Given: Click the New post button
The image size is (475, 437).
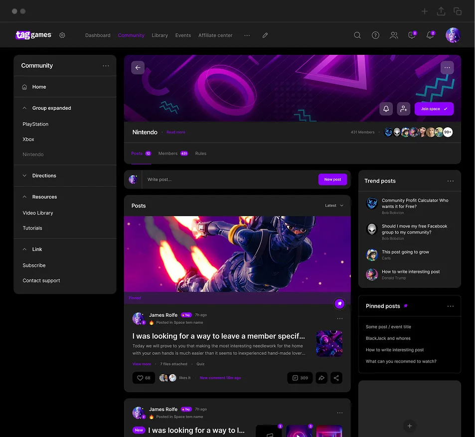Looking at the screenshot, I should (x=332, y=180).
